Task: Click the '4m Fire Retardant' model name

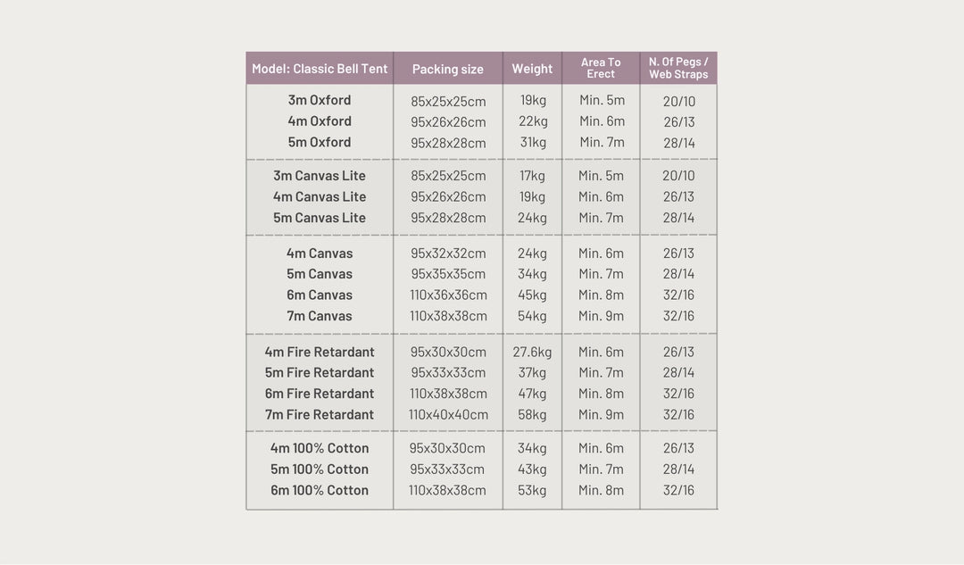Action: (320, 352)
